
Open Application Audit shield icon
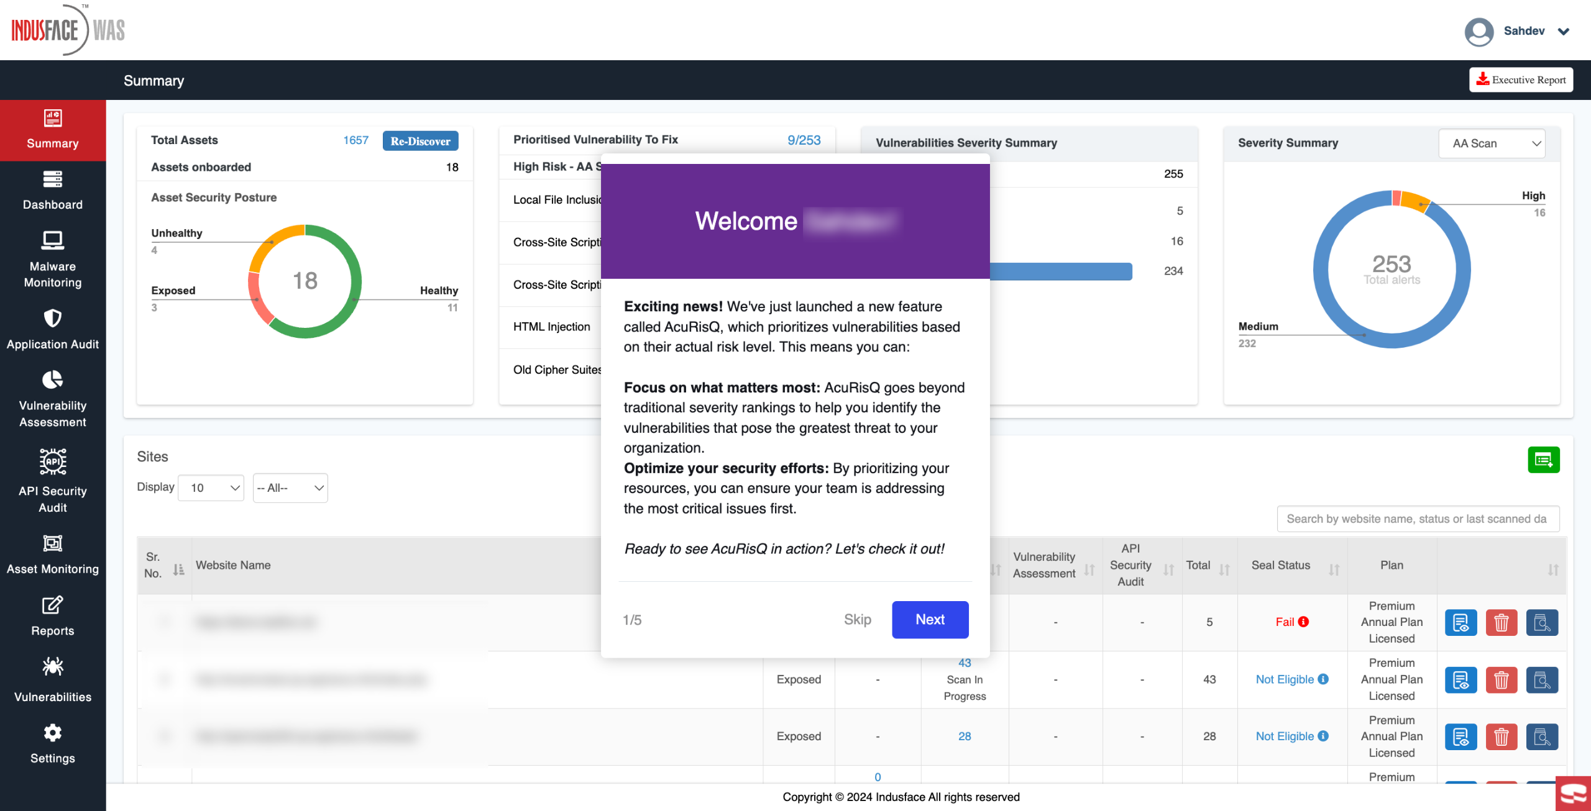pyautogui.click(x=53, y=319)
